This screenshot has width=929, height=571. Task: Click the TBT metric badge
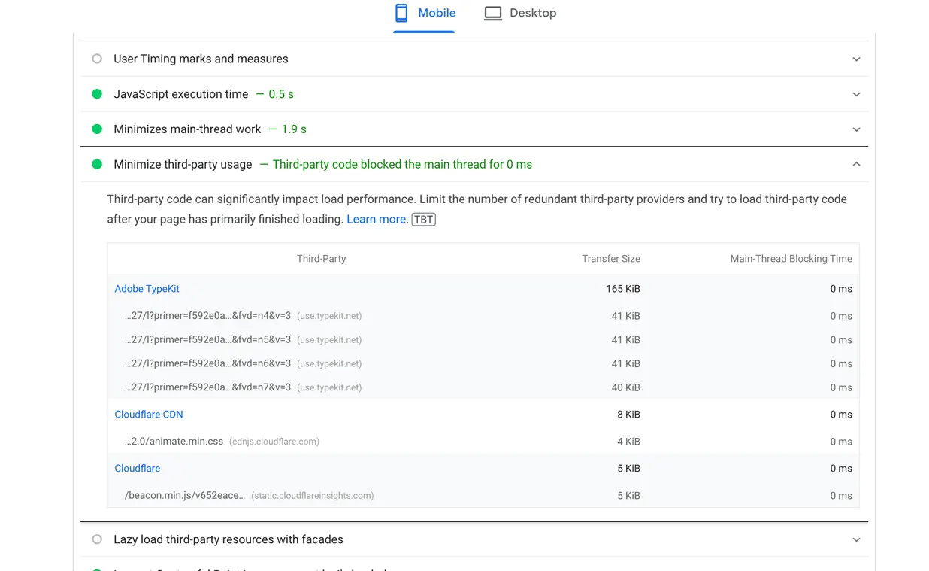coord(424,220)
